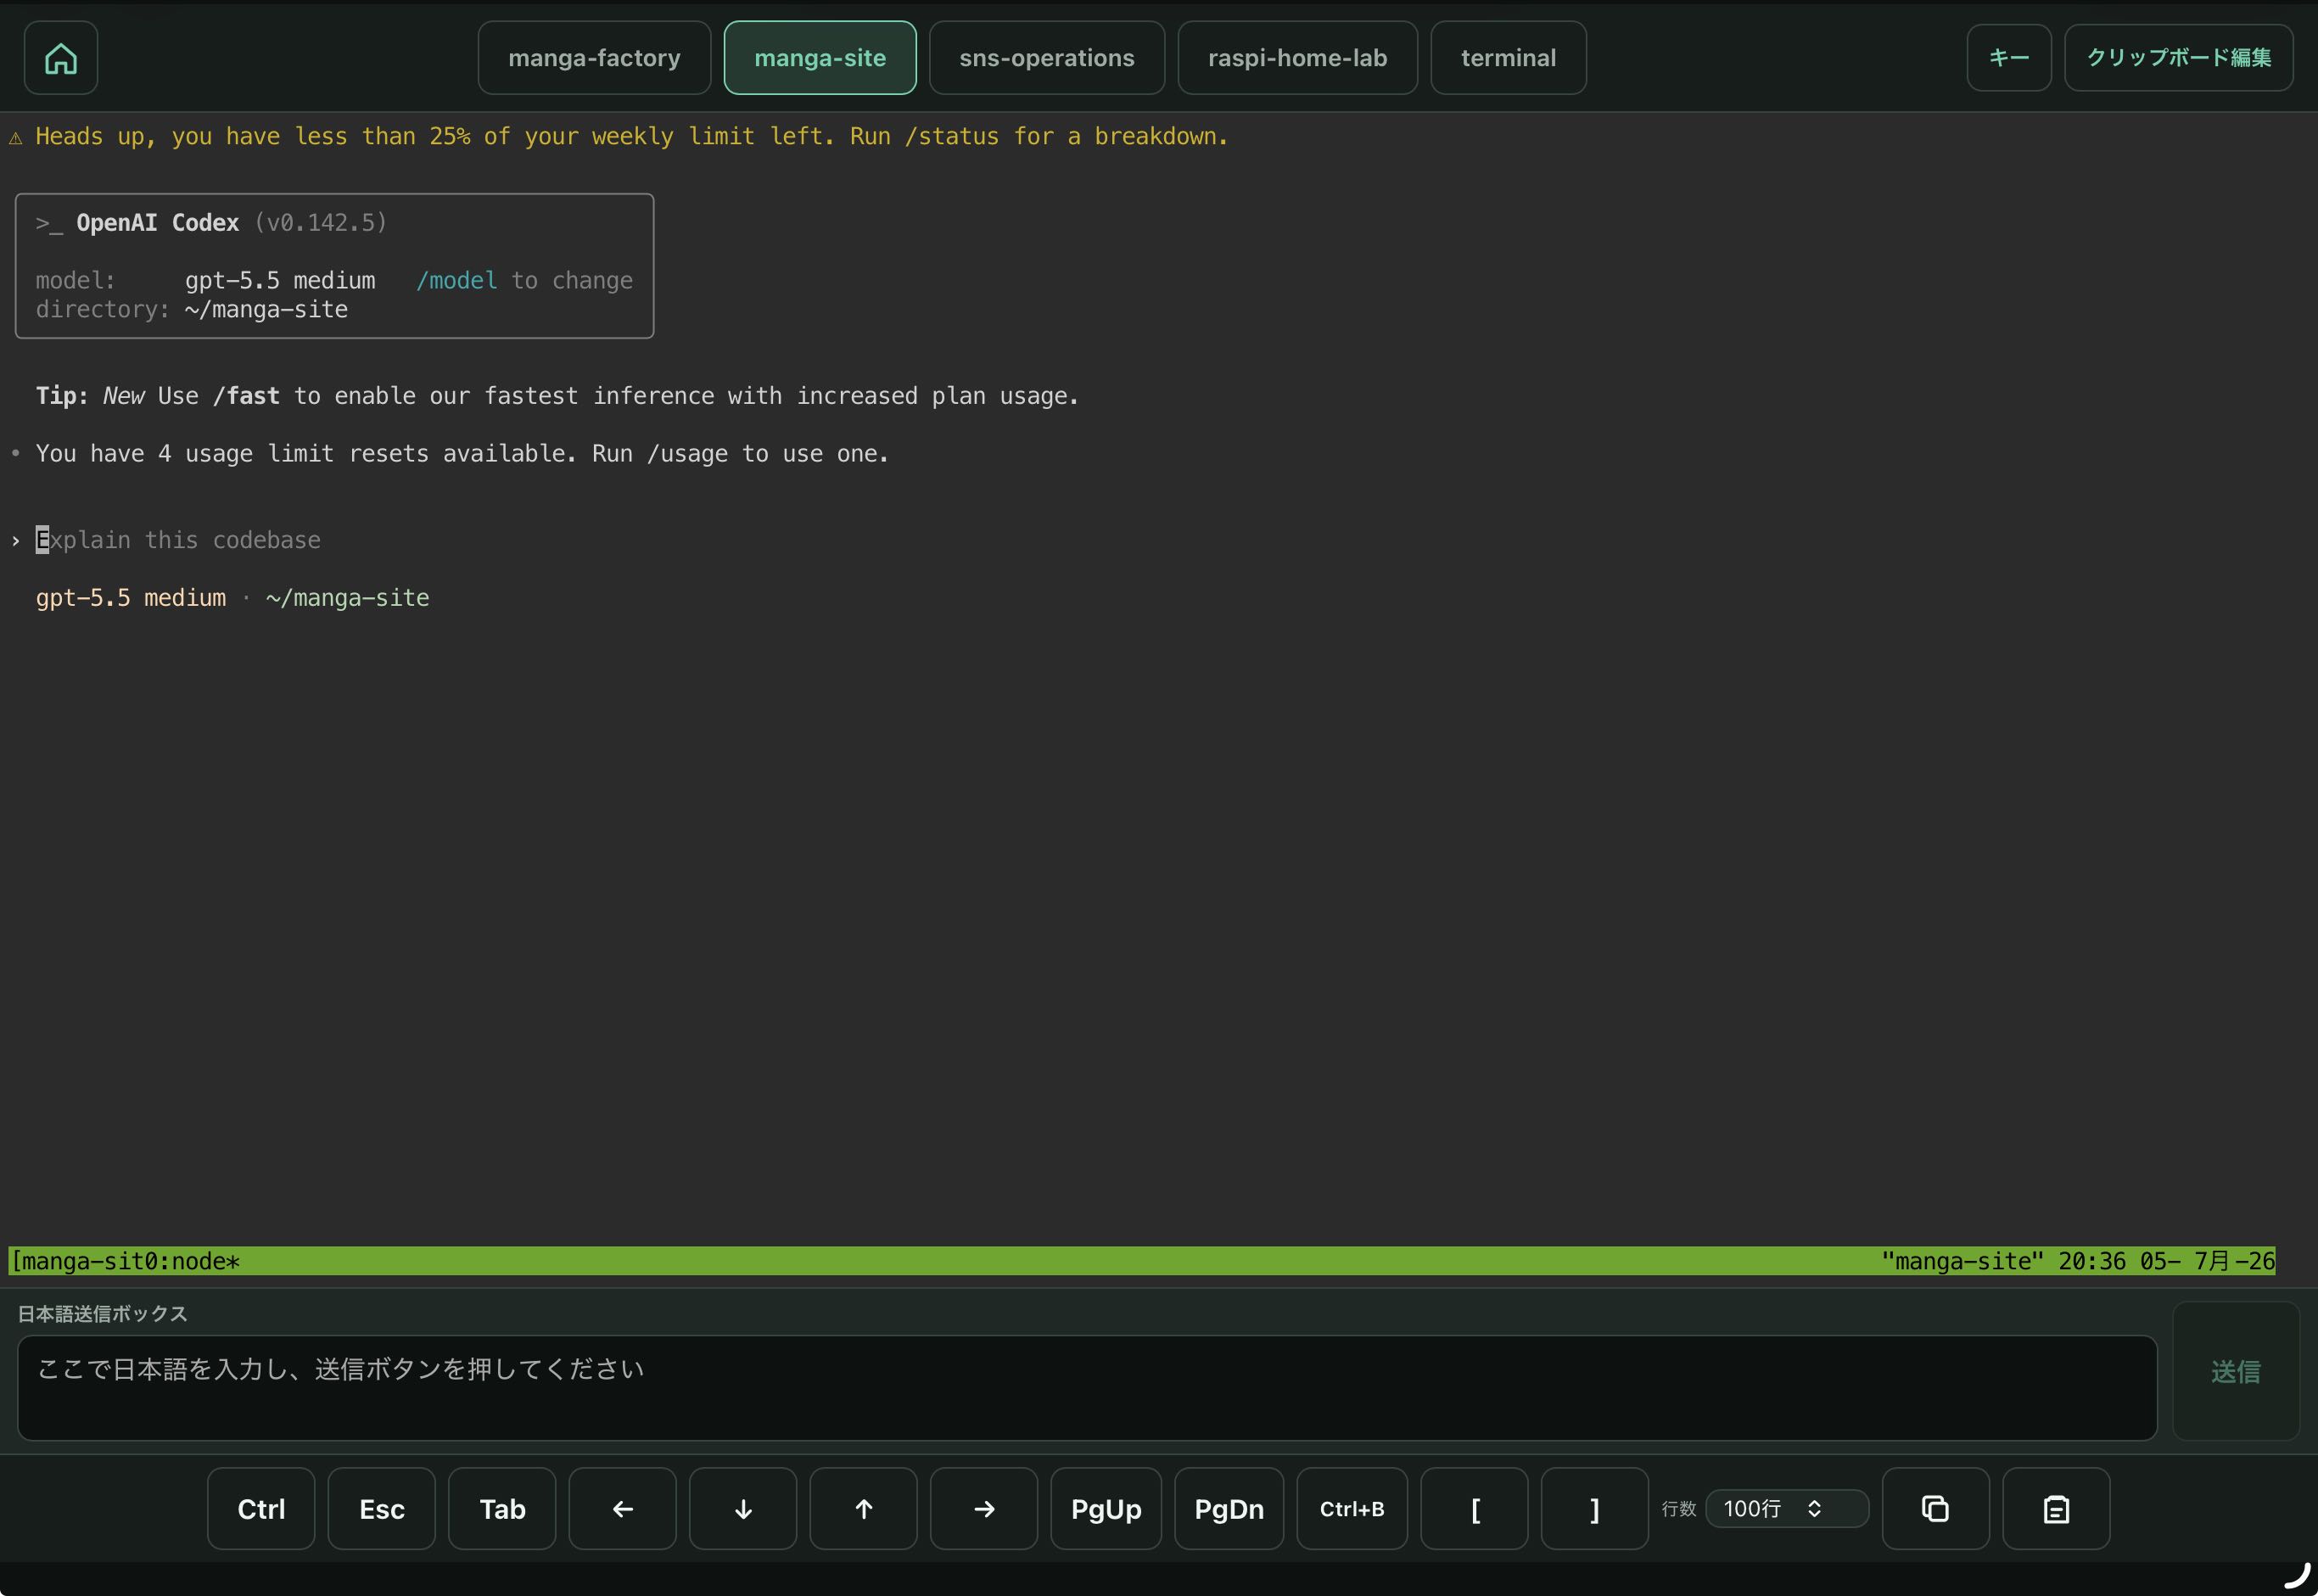The image size is (2318, 1596).
Task: Tap the PgDn key button
Action: (1229, 1509)
